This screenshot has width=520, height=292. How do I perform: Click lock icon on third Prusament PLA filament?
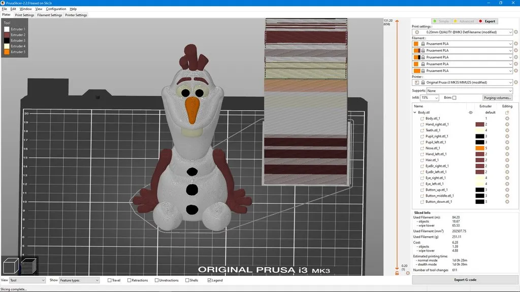pos(423,57)
